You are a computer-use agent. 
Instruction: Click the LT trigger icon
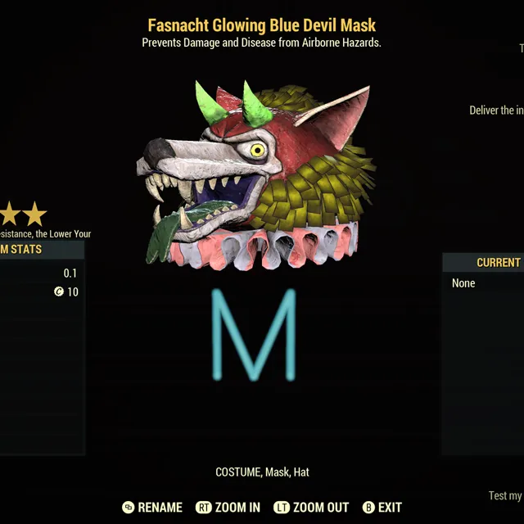282,508
